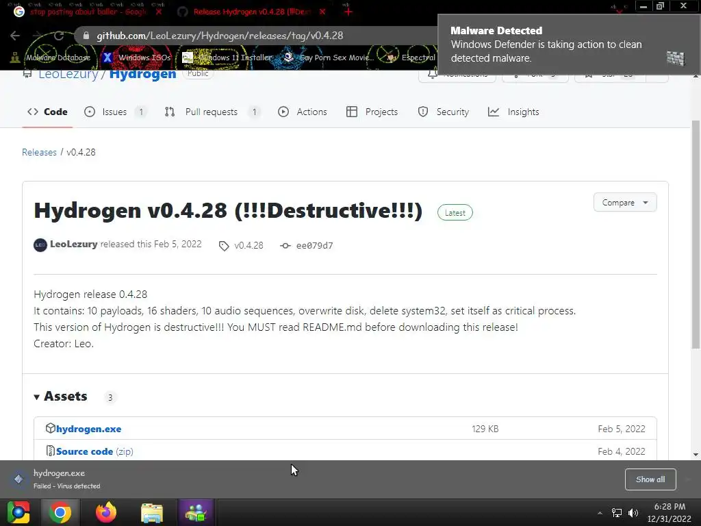
Task: Click the Insights graph icon
Action: pyautogui.click(x=494, y=112)
